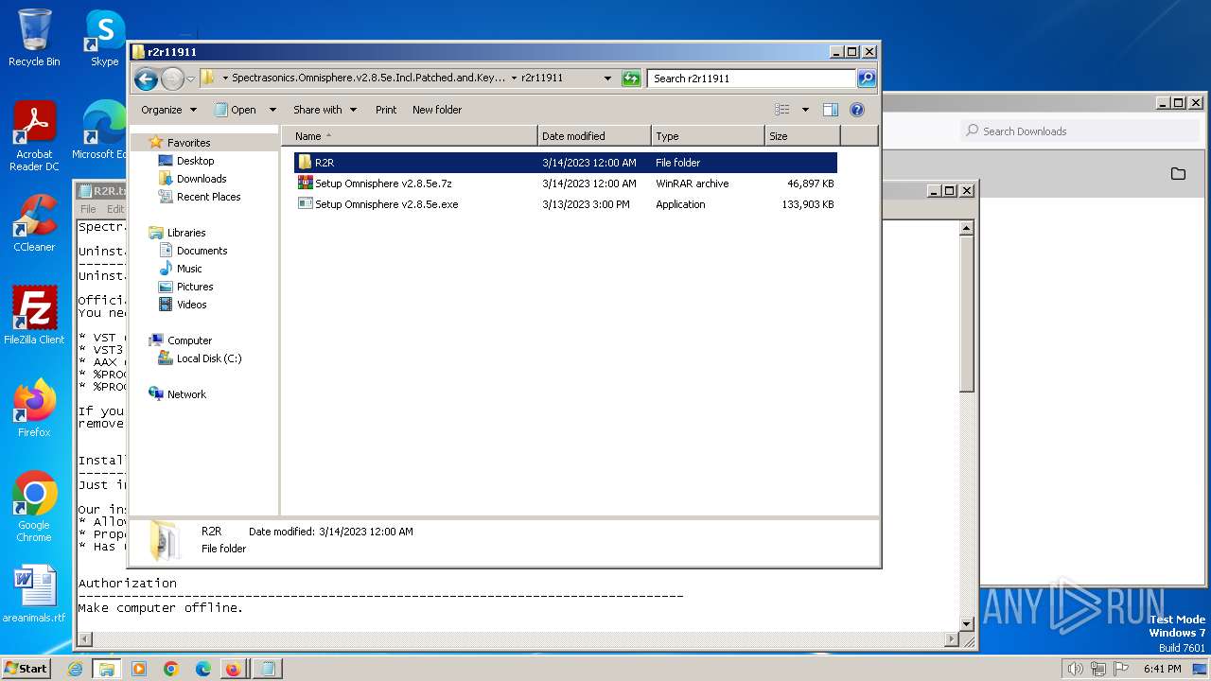Click the folder icon in background Downloads window
The height and width of the screenshot is (681, 1211).
[x=1178, y=174]
